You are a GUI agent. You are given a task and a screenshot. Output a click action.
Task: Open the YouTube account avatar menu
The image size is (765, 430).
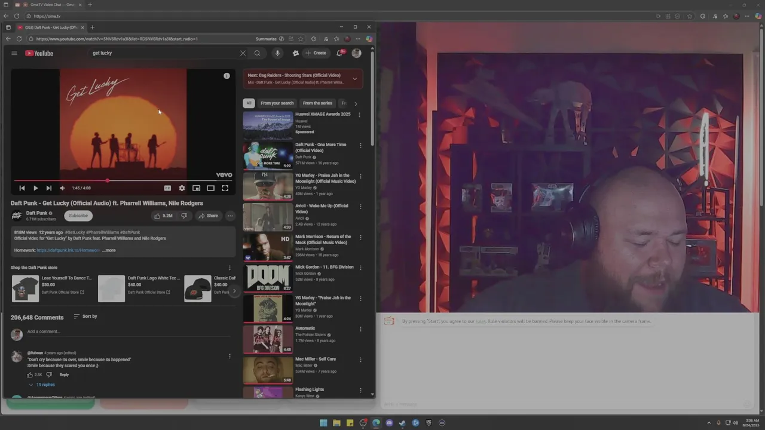[x=356, y=53]
